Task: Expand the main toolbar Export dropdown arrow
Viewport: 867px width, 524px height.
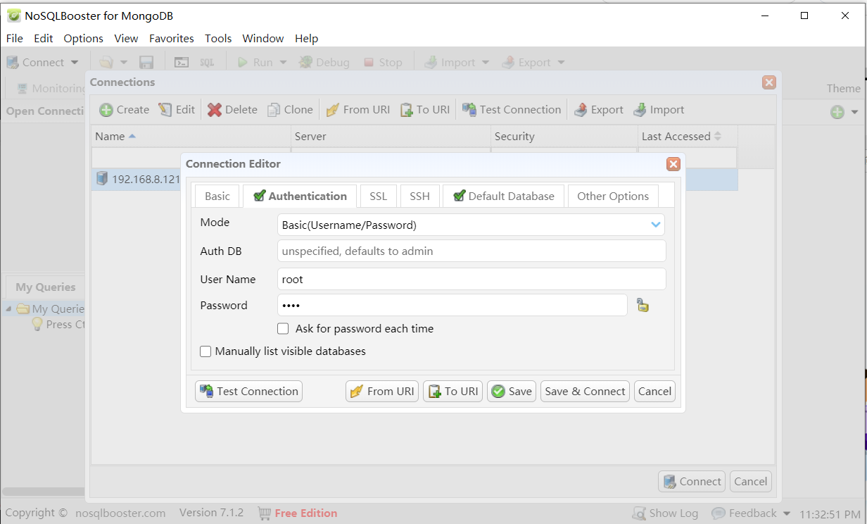Action: 561,63
